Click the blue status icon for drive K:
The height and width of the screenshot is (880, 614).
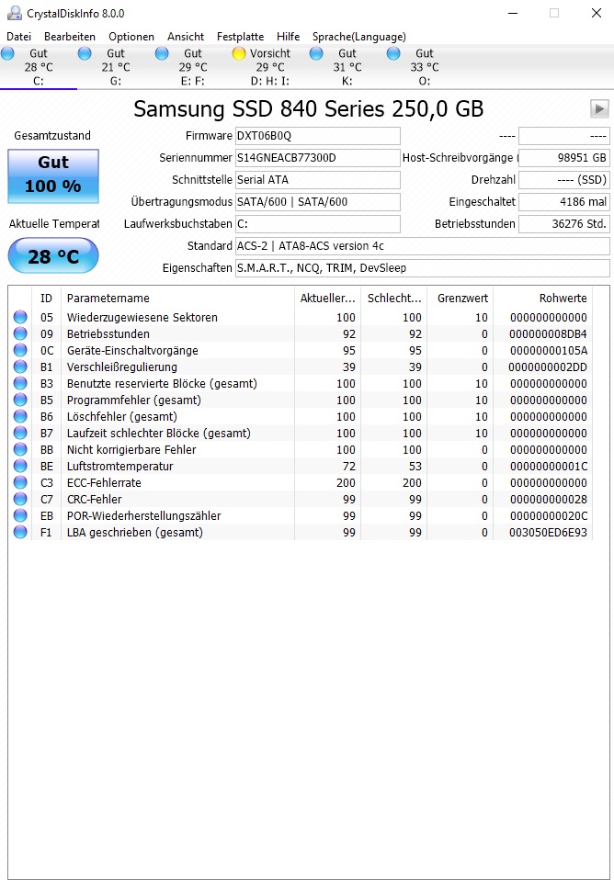coord(316,53)
